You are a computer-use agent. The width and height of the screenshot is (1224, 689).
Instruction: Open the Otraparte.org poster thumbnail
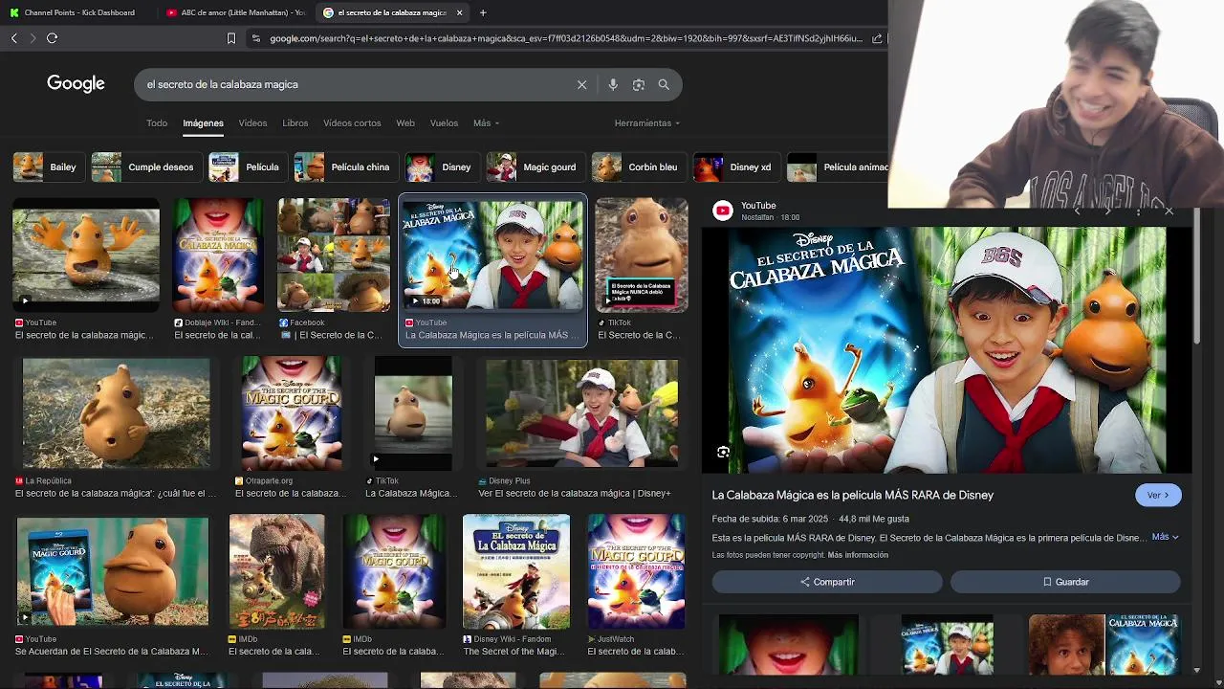[292, 413]
